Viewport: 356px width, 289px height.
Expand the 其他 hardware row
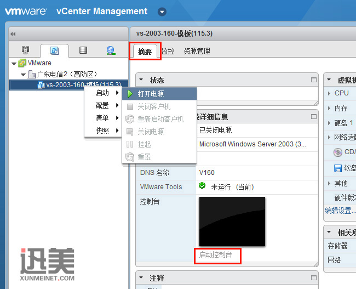(329, 183)
